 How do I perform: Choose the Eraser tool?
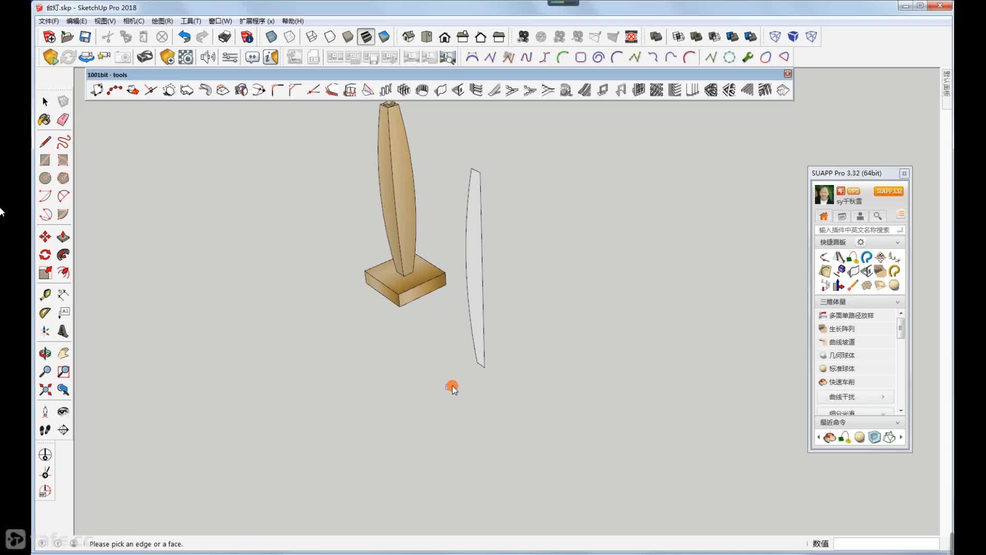pos(63,120)
